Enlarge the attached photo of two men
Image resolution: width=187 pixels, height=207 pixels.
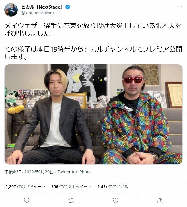93,114
